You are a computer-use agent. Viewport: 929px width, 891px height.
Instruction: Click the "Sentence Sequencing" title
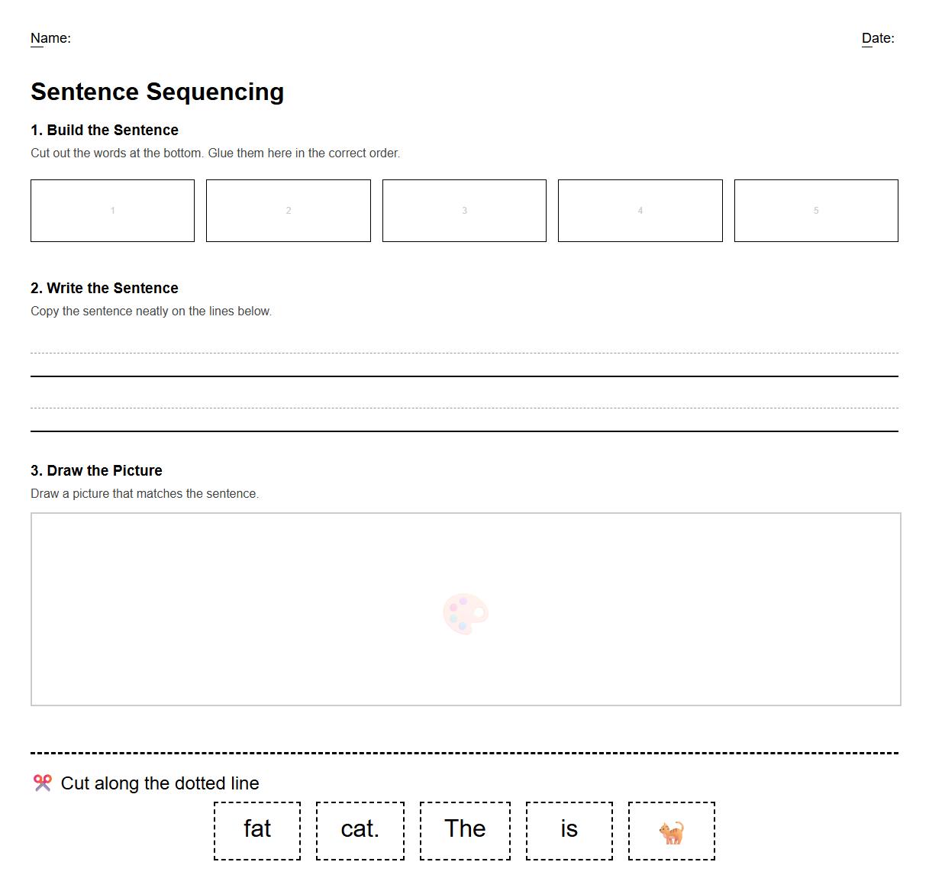click(157, 92)
